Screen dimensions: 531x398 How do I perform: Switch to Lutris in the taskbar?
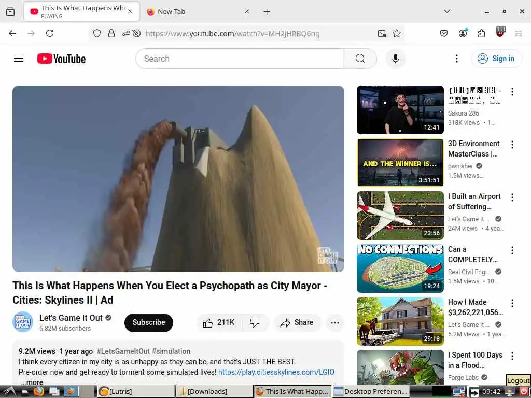pos(136,391)
